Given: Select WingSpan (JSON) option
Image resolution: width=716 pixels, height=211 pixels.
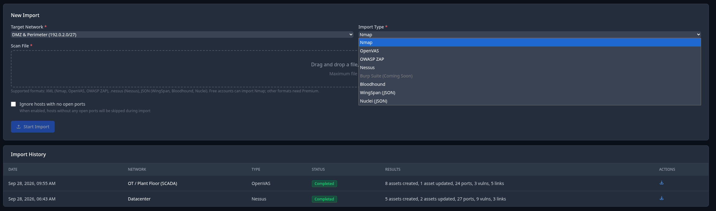Looking at the screenshot, I should 530,93.
